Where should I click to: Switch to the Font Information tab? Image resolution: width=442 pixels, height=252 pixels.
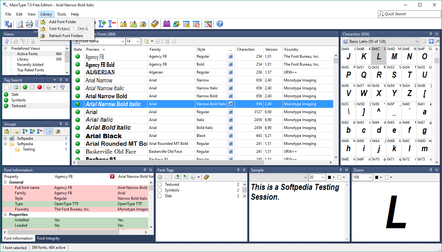(18, 238)
